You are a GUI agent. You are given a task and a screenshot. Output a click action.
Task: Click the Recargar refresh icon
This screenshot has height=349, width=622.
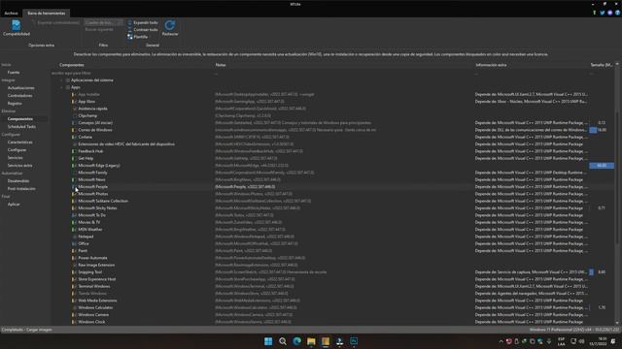(x=170, y=28)
